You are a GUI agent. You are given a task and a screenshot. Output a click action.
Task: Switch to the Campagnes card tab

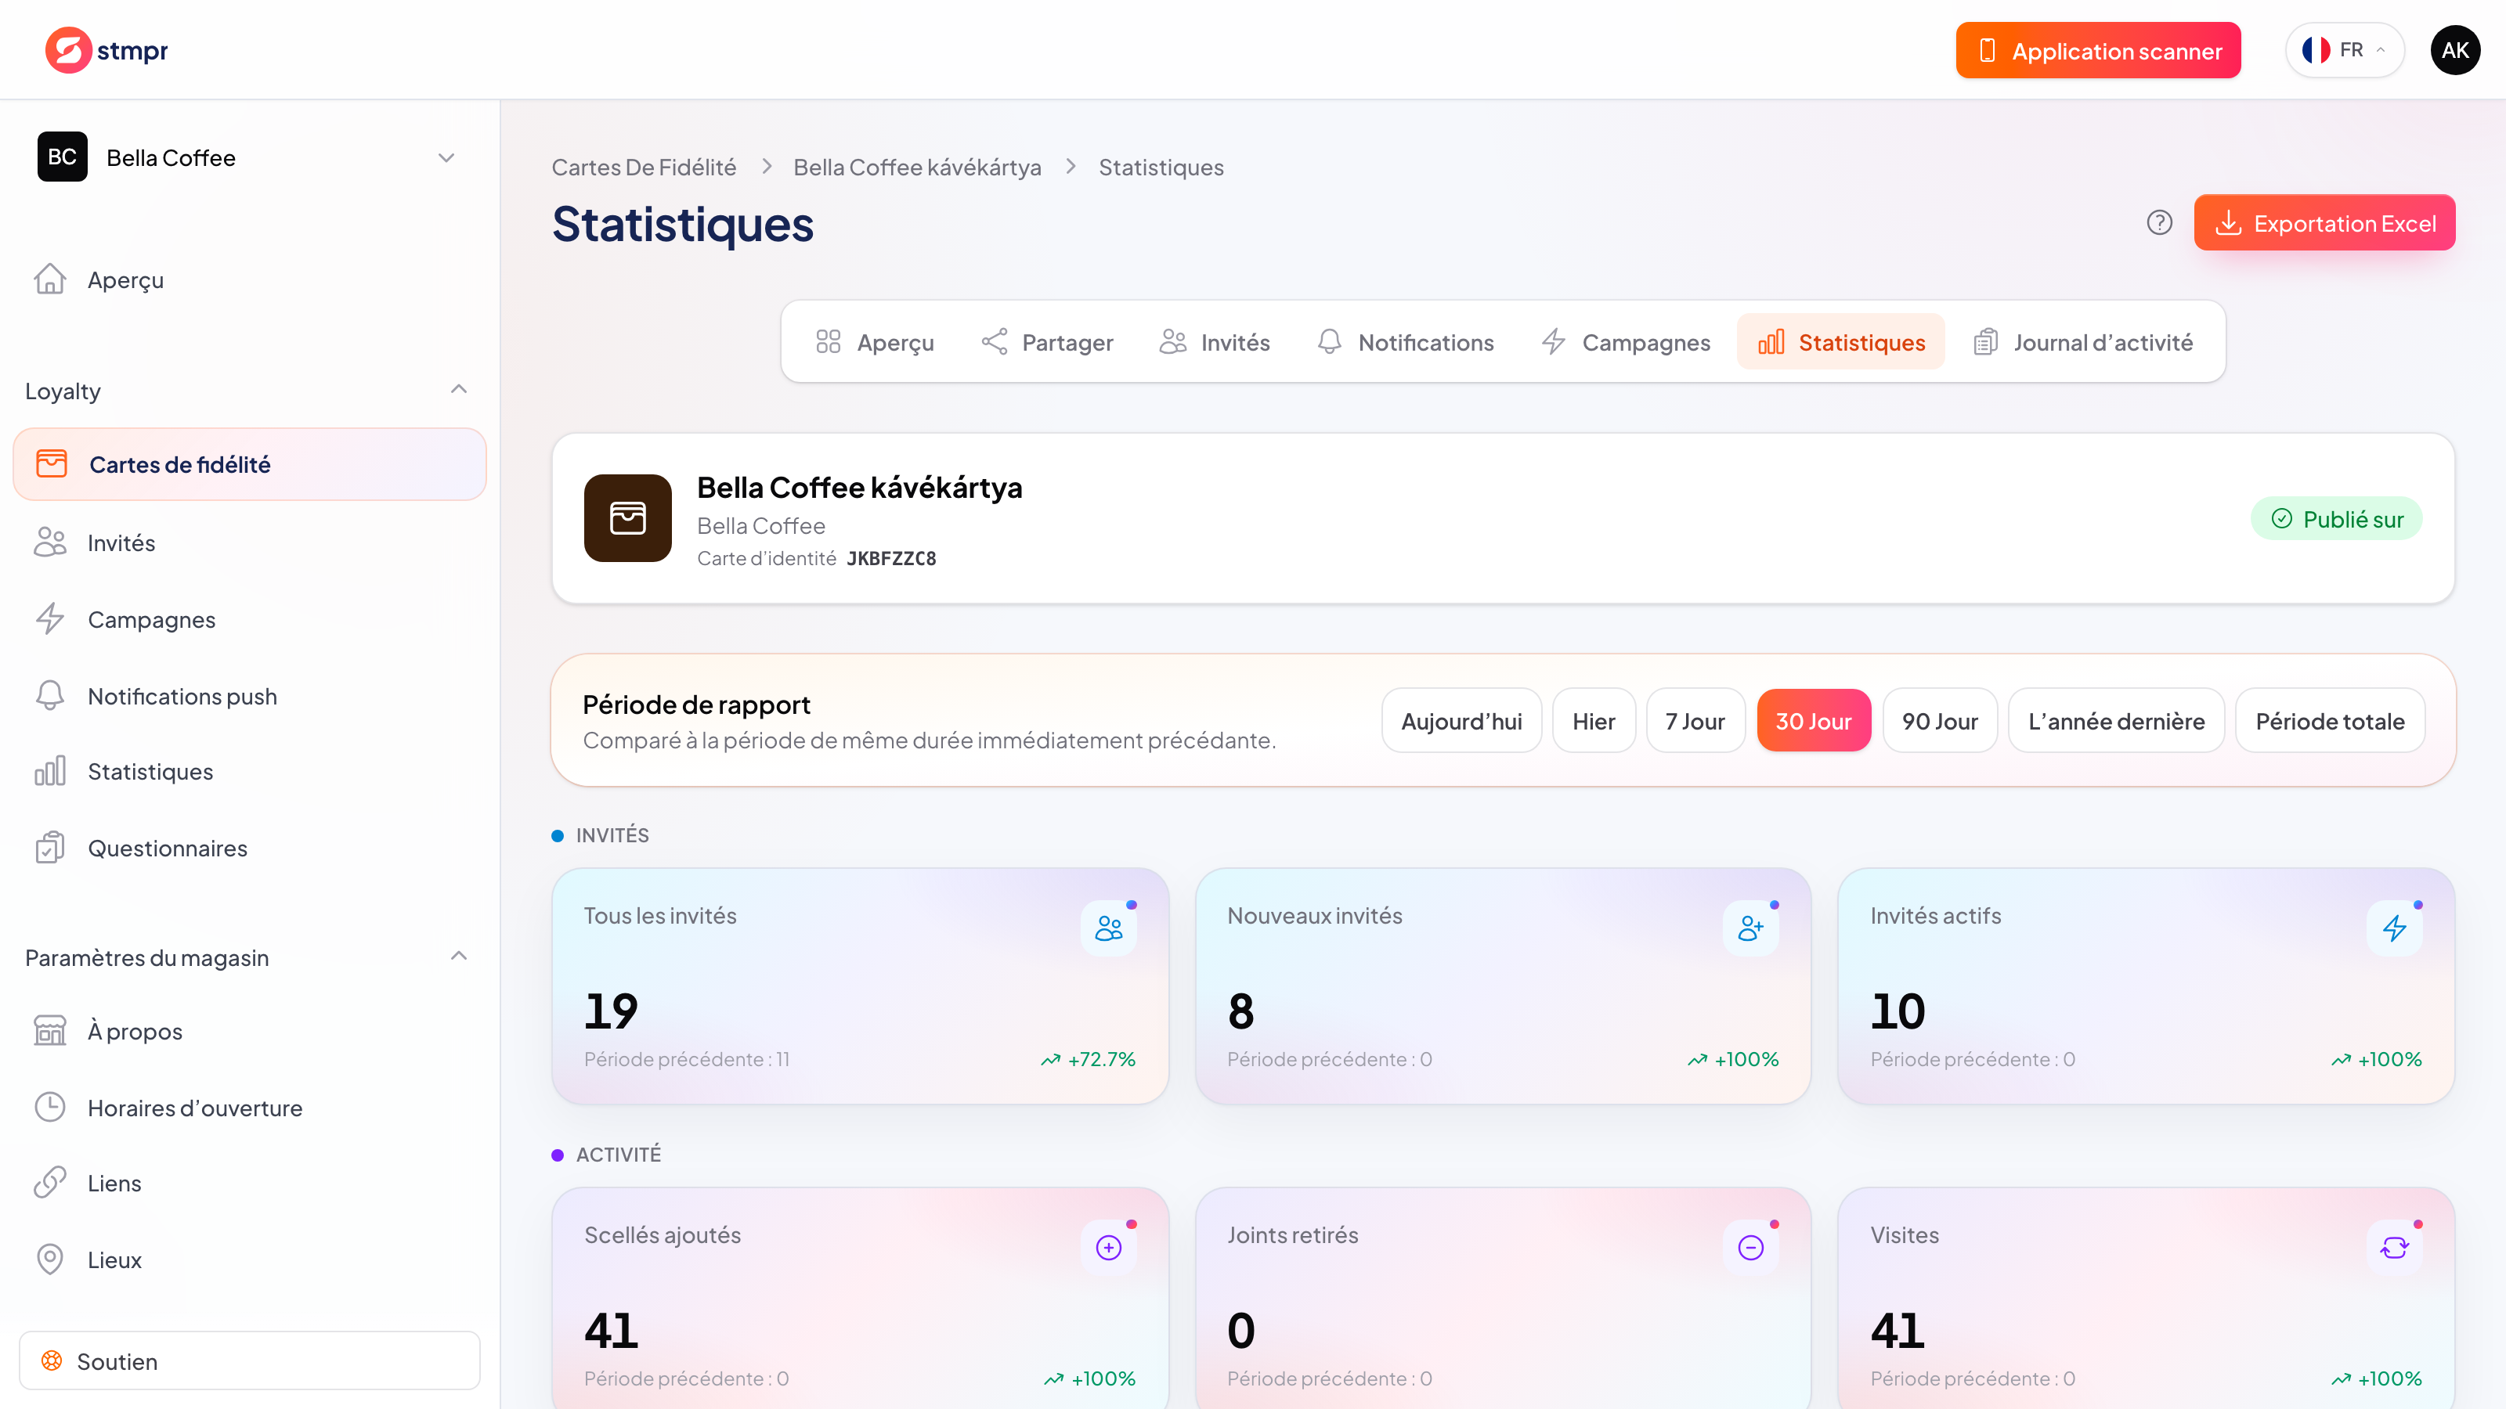pyautogui.click(x=1626, y=341)
